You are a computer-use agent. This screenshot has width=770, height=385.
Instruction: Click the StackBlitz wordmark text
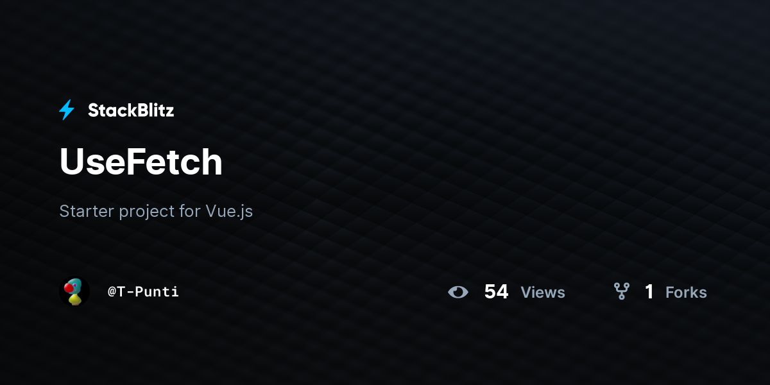click(131, 110)
